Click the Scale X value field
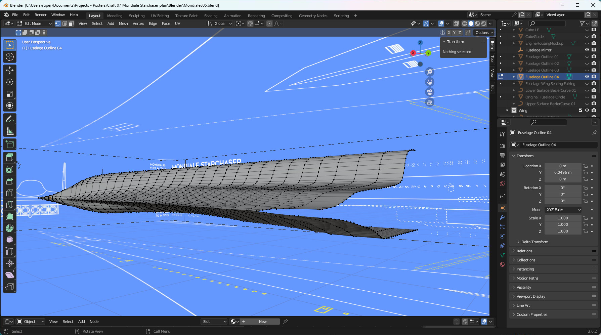This screenshot has width=601, height=335. coord(563,218)
